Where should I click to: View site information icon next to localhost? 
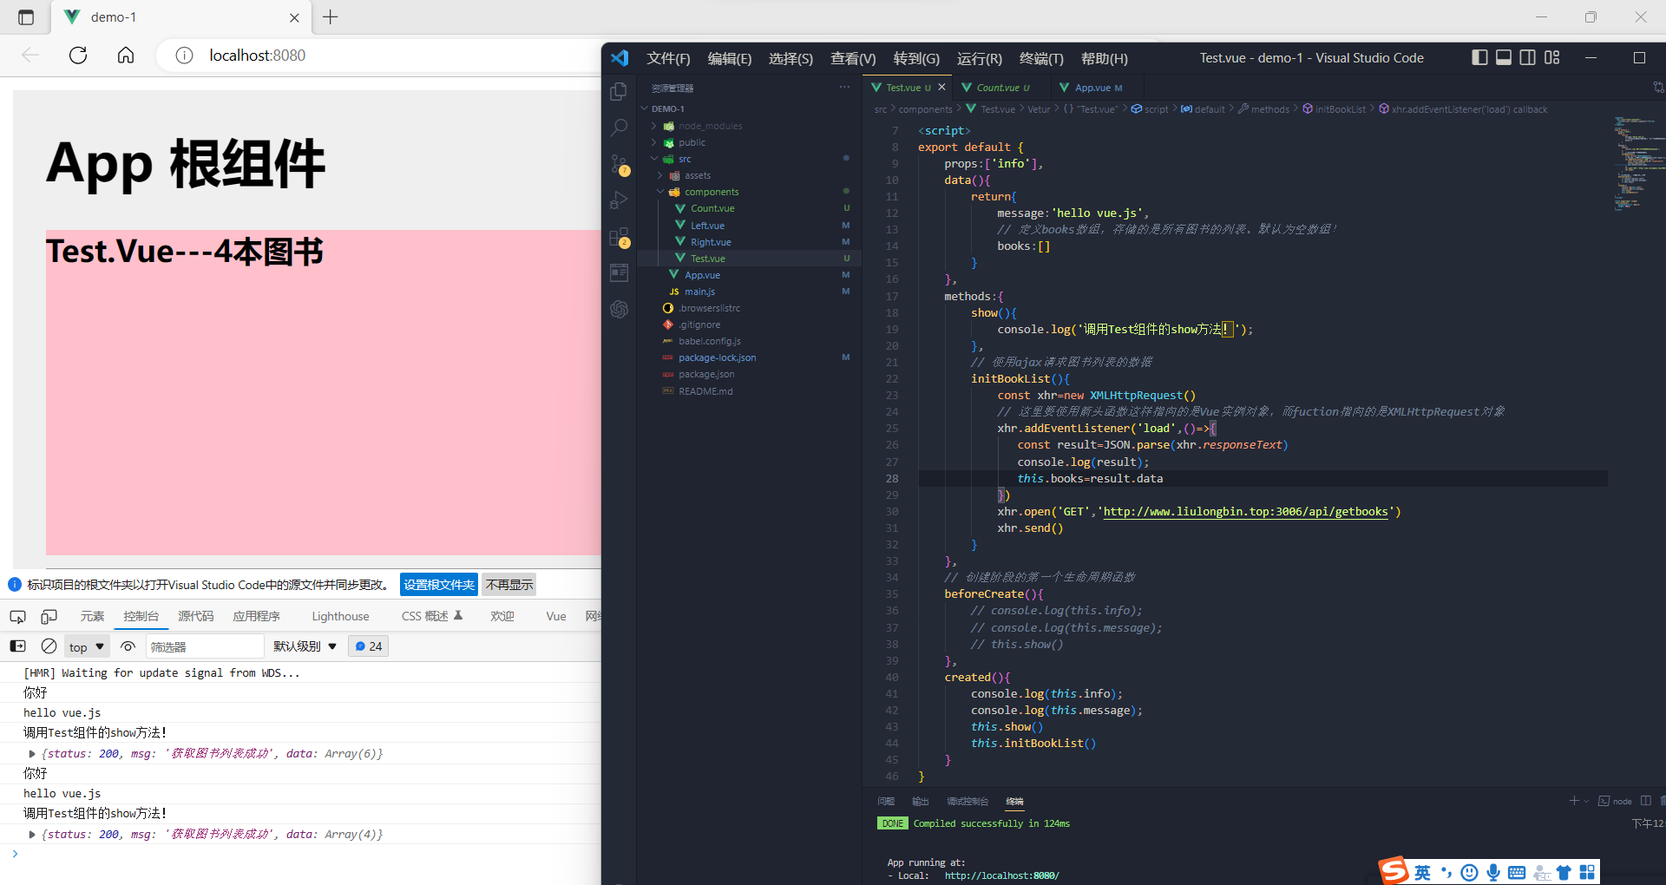184,56
